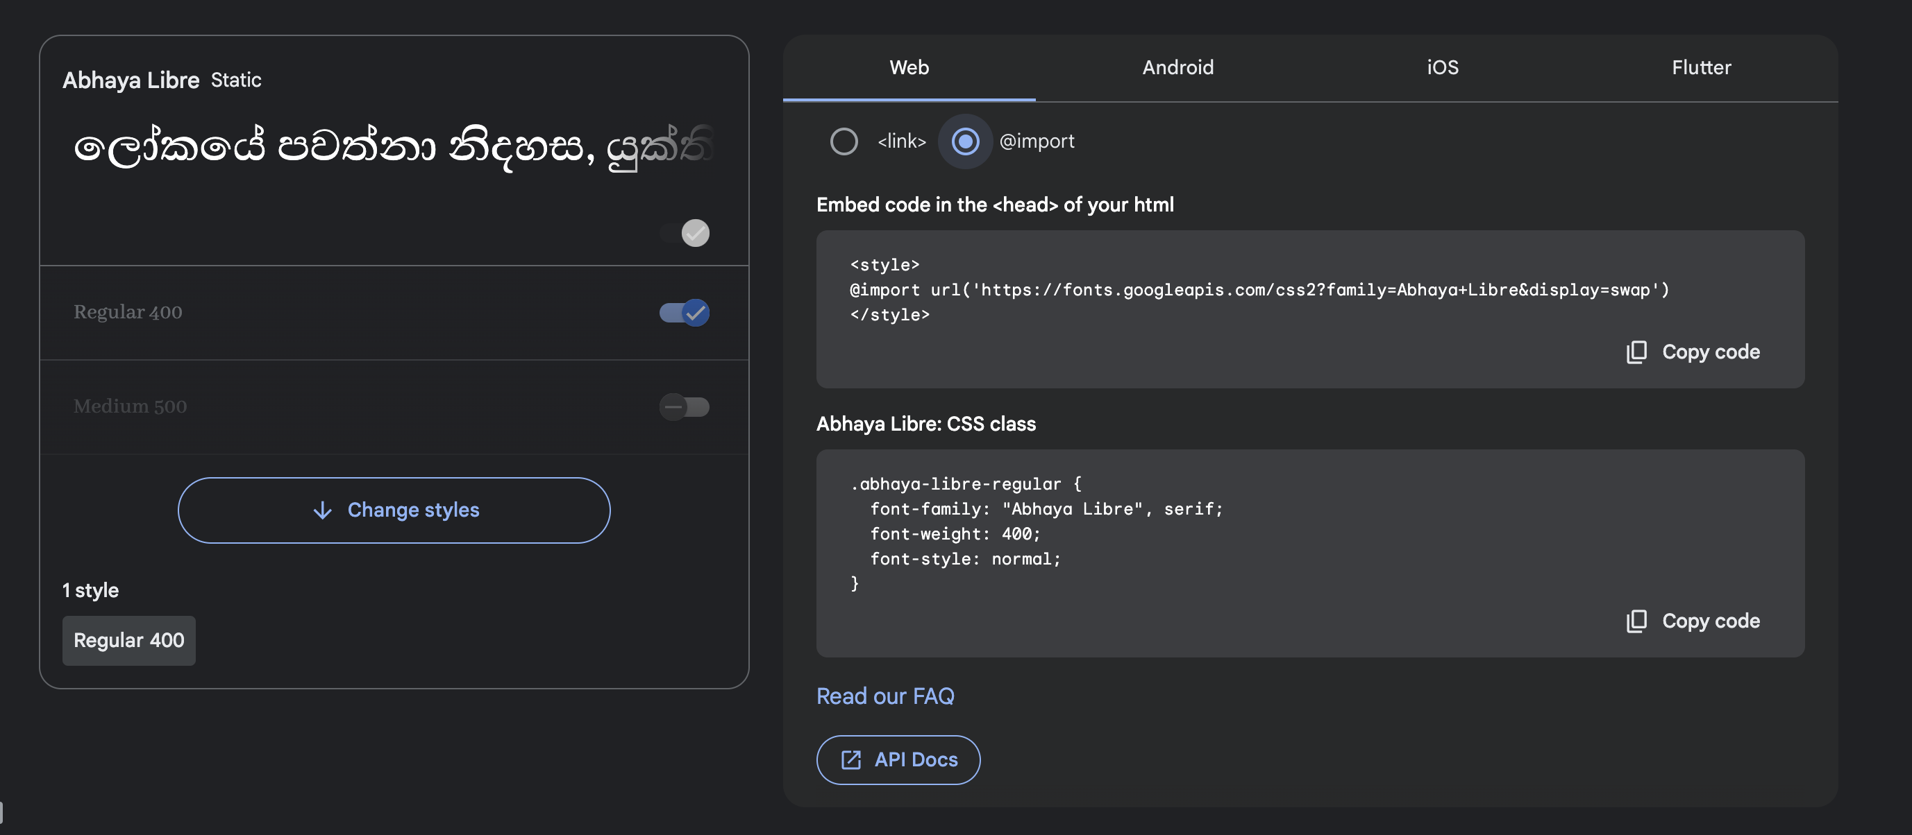Click the @import URL code text
1912x835 pixels.
coord(1258,290)
